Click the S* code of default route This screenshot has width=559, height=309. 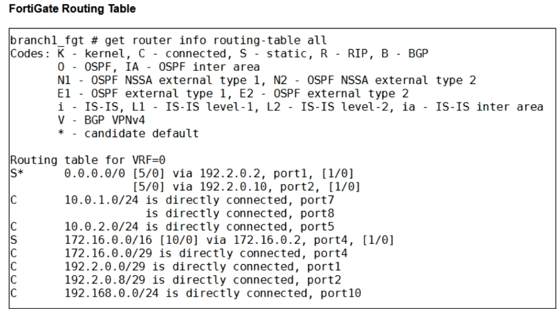pos(17,174)
